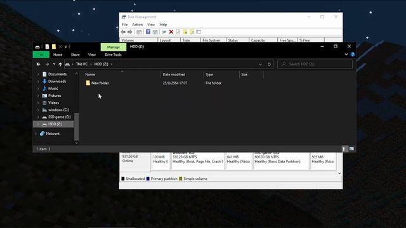Screen dimensions: 406x228
Task: Click the olive Simple volume legend swatch
Action: [x=181, y=179]
